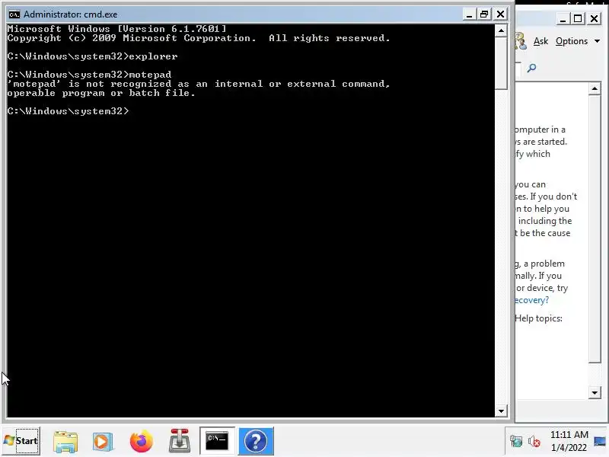Open Firefox from the taskbar

click(x=141, y=441)
